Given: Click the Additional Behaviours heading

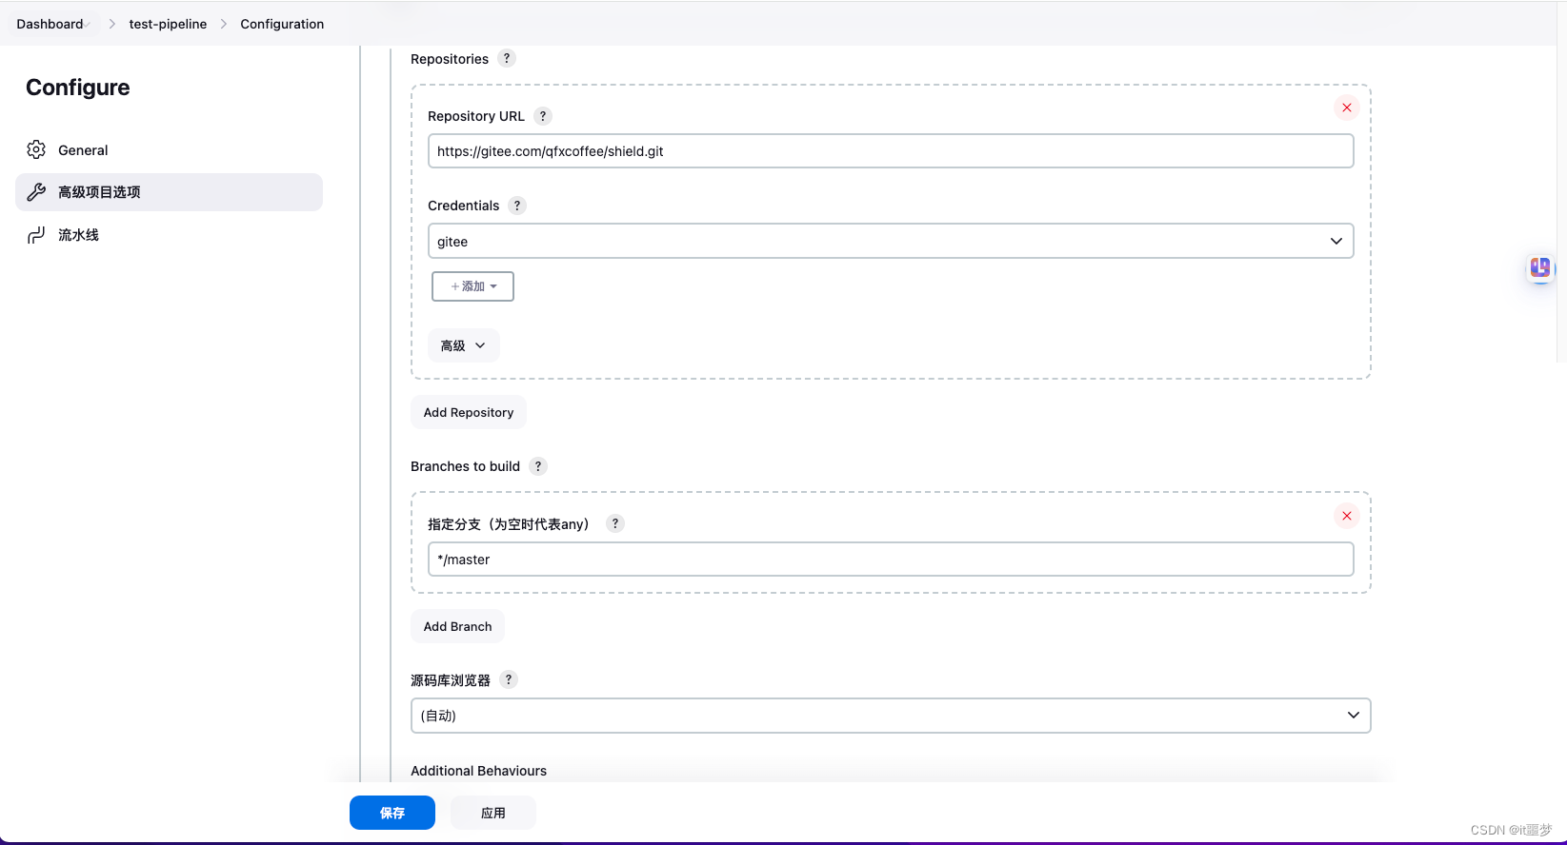Looking at the screenshot, I should point(479,771).
